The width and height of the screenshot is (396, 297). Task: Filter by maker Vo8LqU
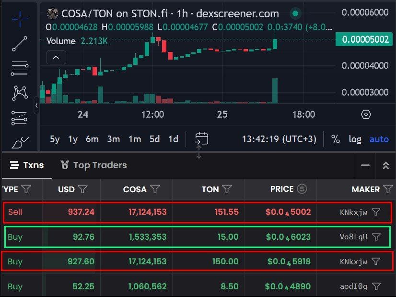point(376,237)
